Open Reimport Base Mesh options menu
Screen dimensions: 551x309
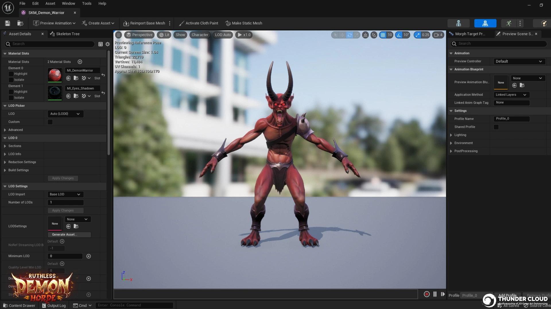(x=170, y=23)
